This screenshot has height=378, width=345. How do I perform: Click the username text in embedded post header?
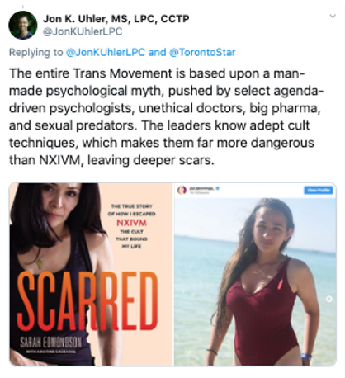(201, 188)
